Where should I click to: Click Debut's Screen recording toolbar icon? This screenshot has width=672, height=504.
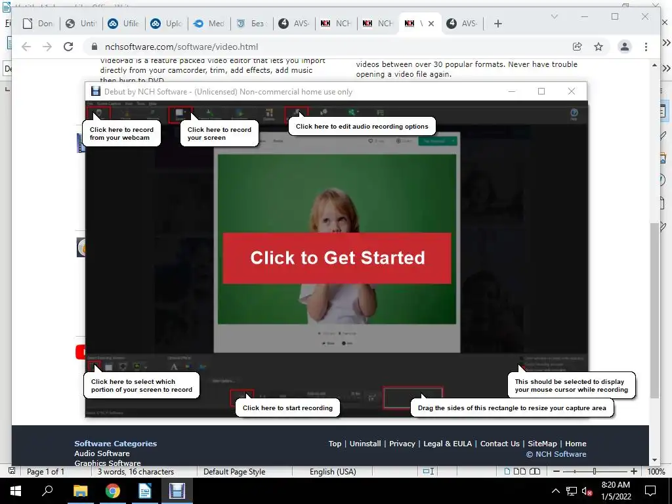pyautogui.click(x=180, y=114)
